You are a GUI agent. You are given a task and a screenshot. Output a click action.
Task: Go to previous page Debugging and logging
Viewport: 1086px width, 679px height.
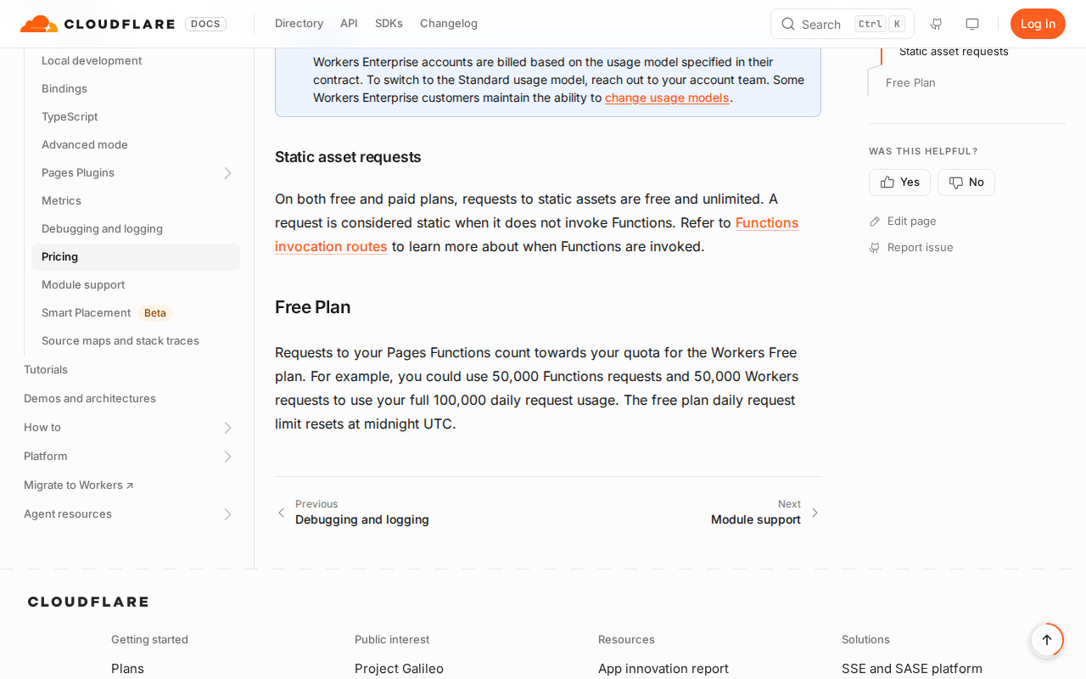pyautogui.click(x=353, y=512)
